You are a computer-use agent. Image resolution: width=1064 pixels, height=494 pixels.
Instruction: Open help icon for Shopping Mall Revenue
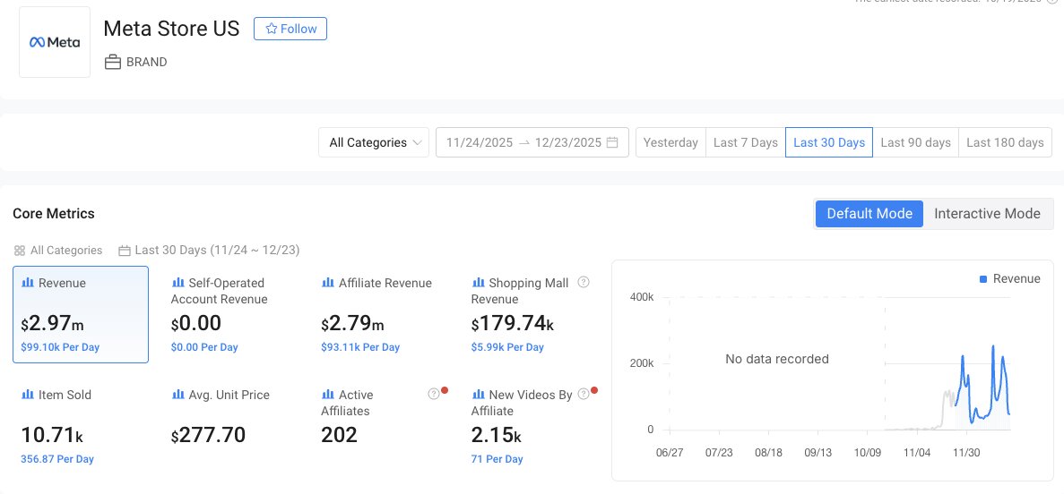583,282
